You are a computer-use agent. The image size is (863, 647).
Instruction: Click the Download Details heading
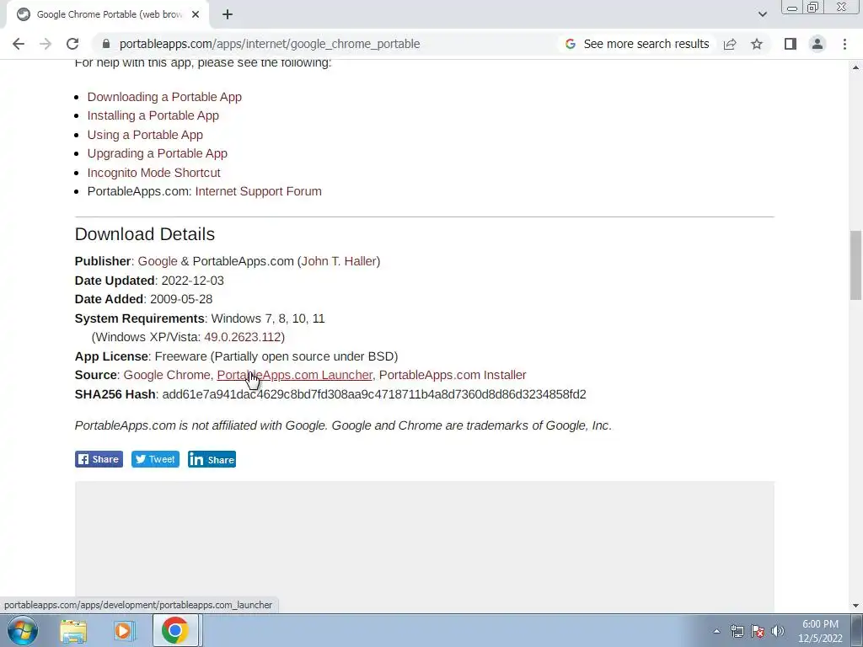coord(145,234)
